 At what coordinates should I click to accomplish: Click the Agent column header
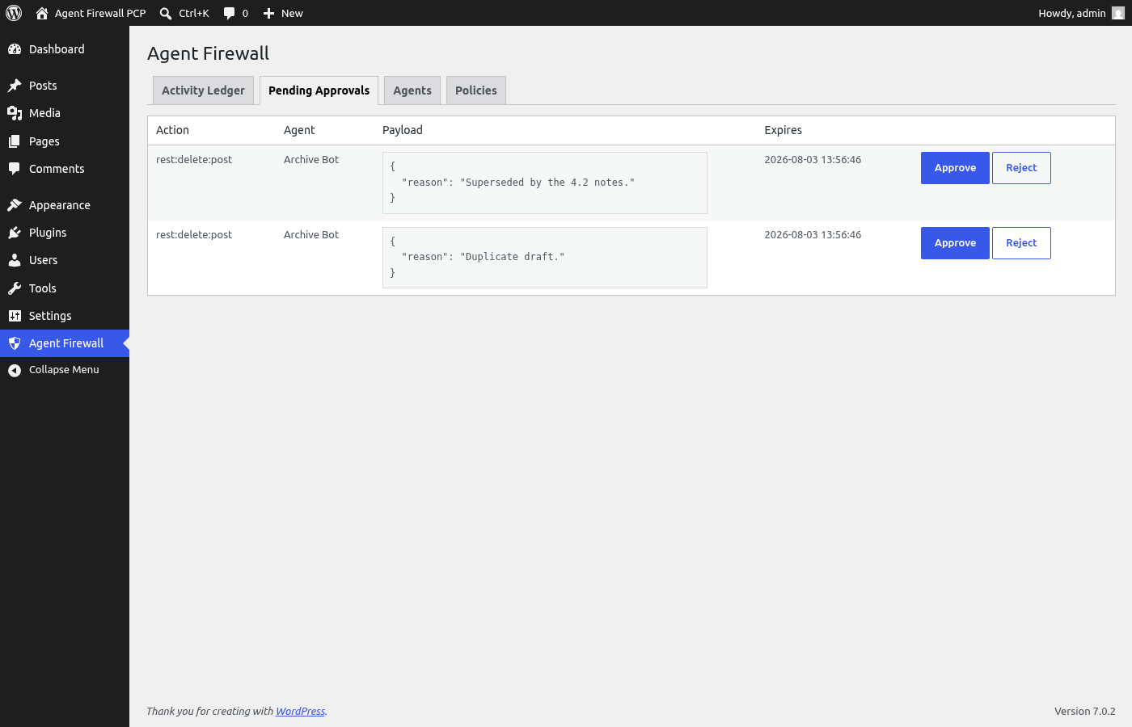tap(299, 130)
